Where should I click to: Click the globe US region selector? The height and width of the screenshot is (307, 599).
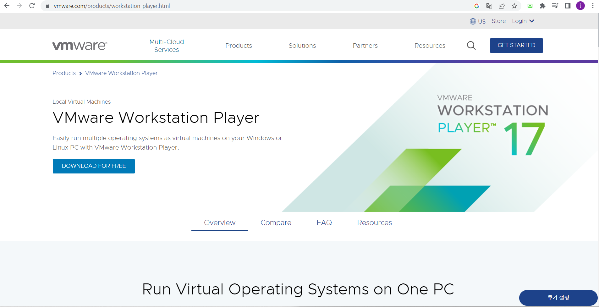(477, 21)
